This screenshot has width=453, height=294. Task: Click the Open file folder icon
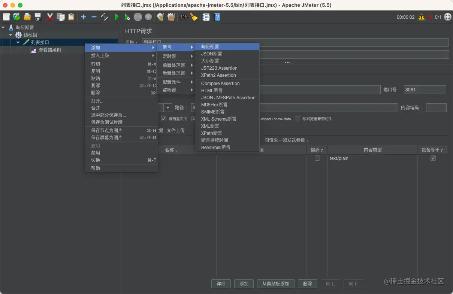pos(27,17)
